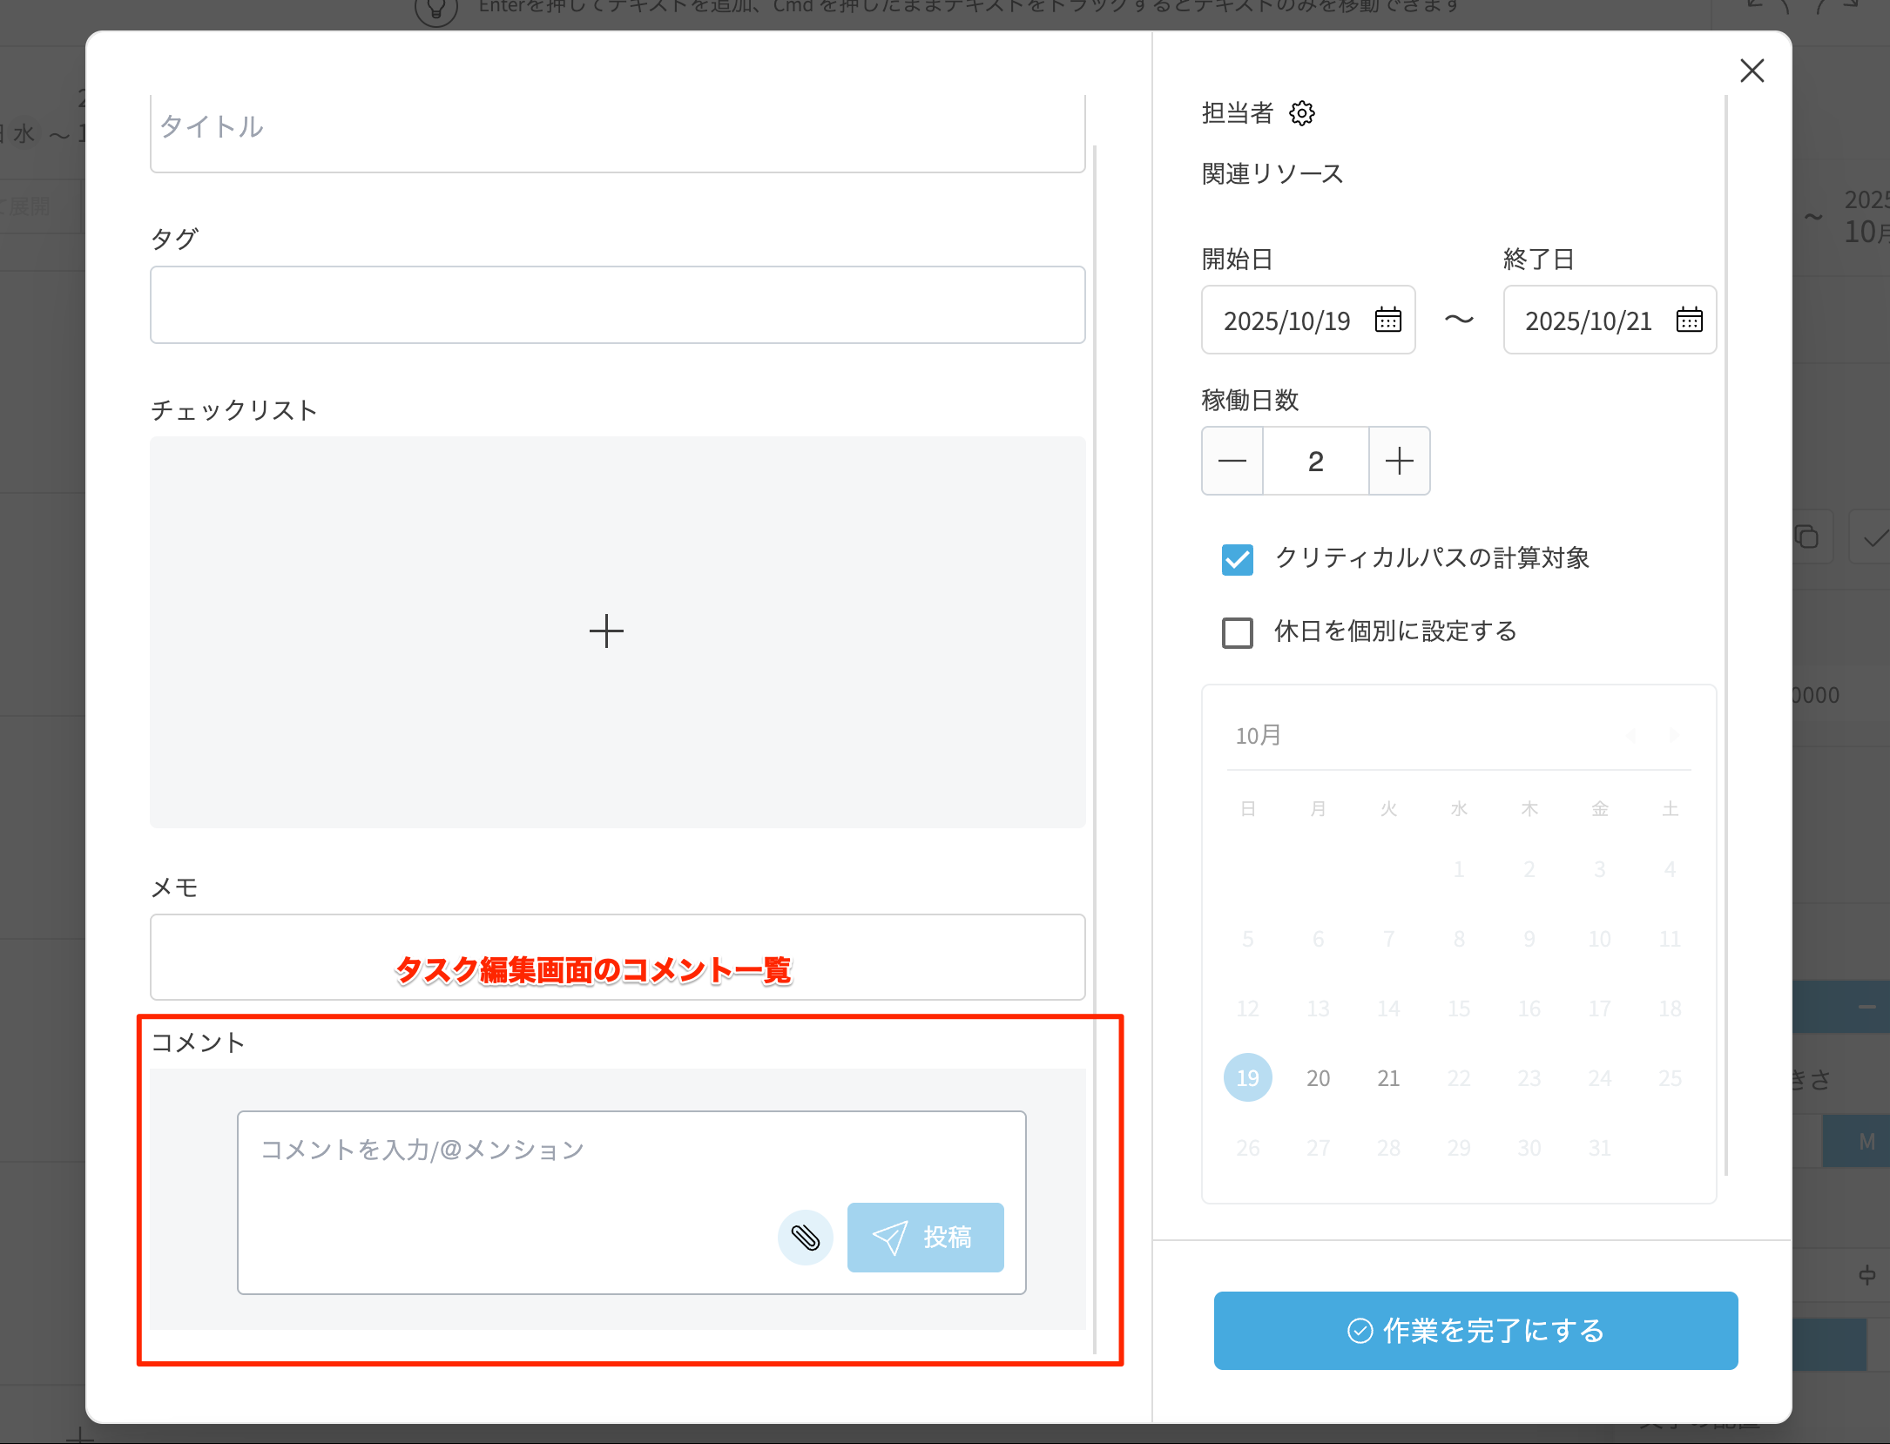1890x1444 pixels.
Task: Select day 20 in October calendar
Action: (1318, 1078)
